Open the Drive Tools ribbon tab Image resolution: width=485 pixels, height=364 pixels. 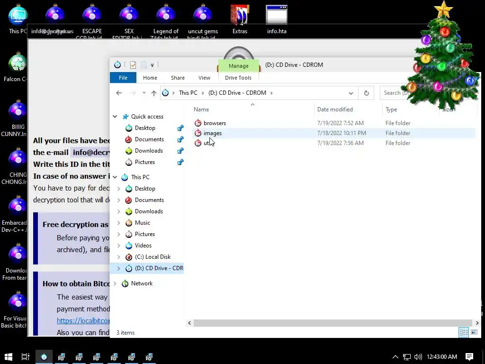(x=238, y=78)
